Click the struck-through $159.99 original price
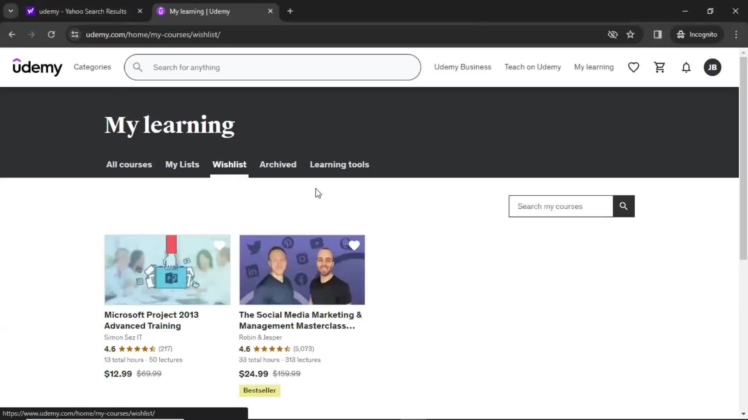 click(286, 374)
